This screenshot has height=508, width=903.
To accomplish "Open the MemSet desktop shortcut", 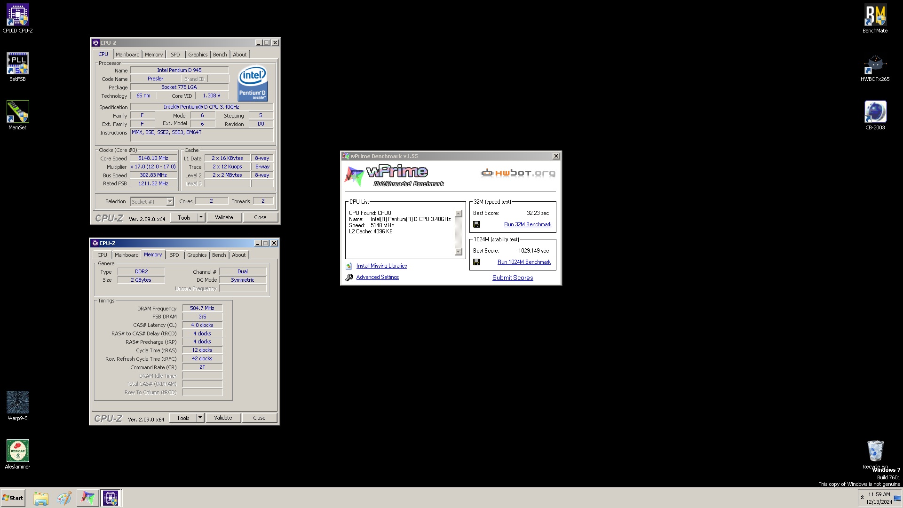I will point(17,116).
